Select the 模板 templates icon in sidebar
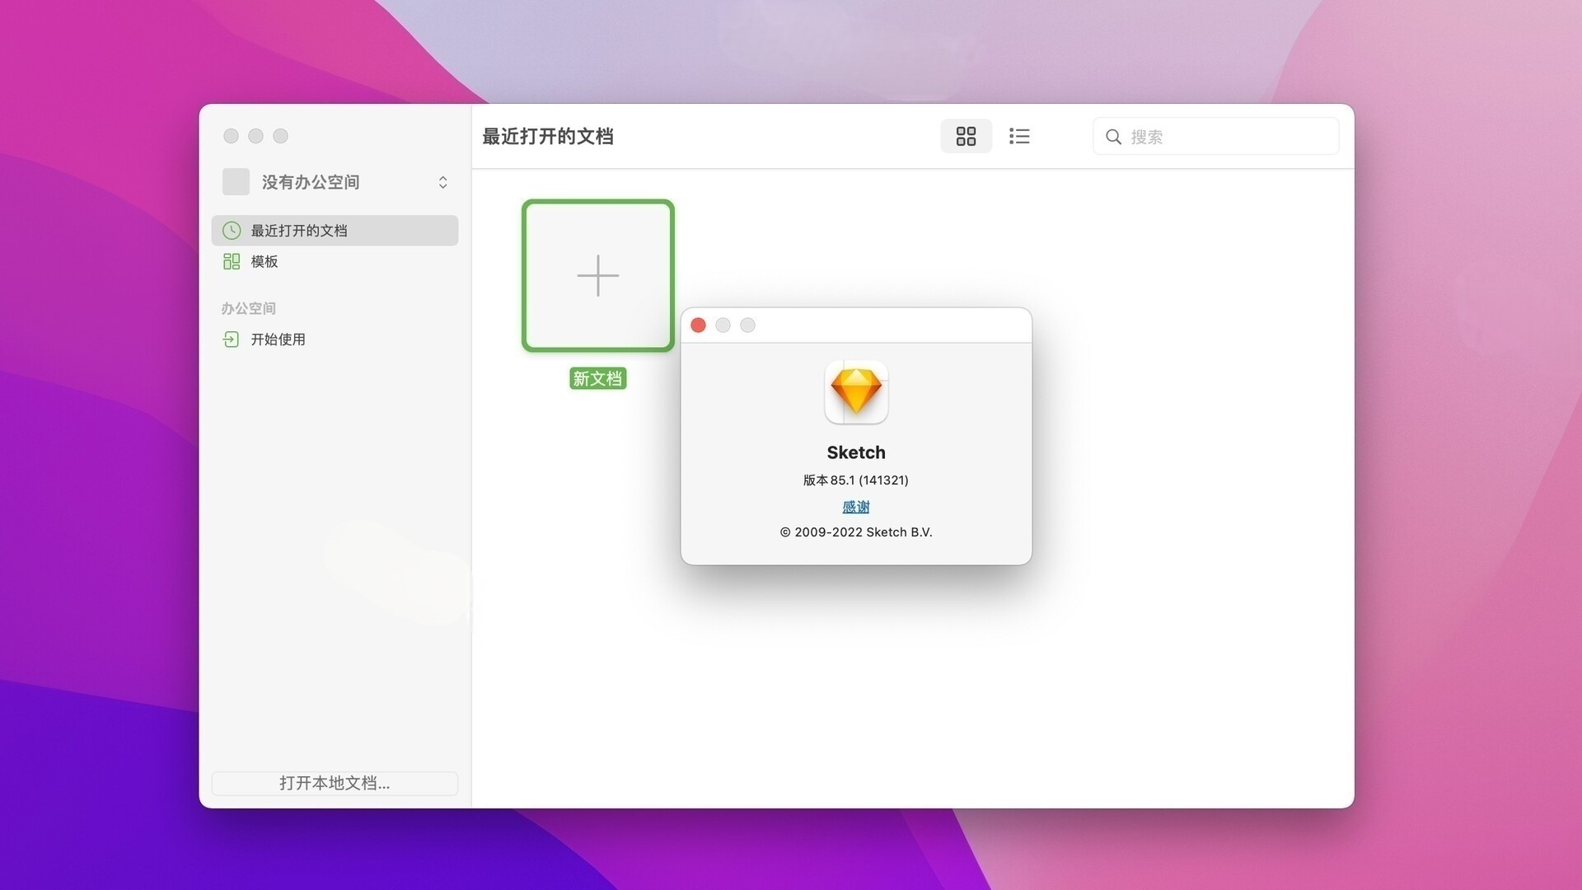1582x890 pixels. click(x=232, y=261)
